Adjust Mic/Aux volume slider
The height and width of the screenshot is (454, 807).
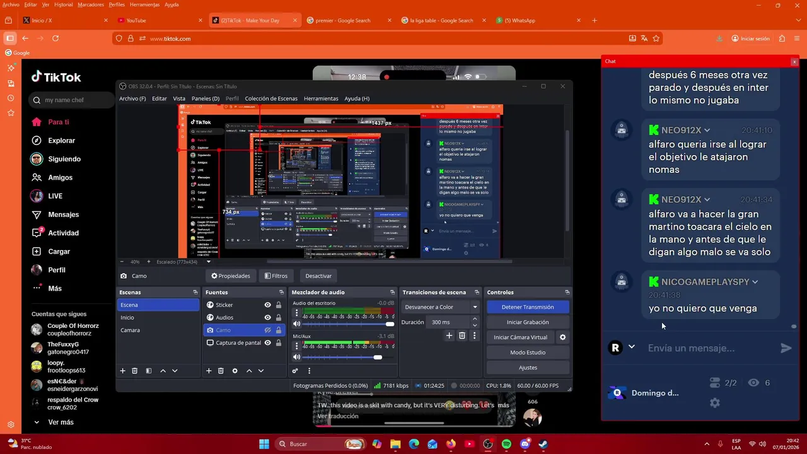pos(349,357)
